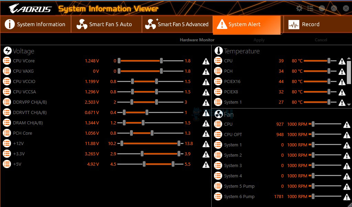This screenshot has height=207, width=352.
Task: Open the Record tab
Action: 318,24
